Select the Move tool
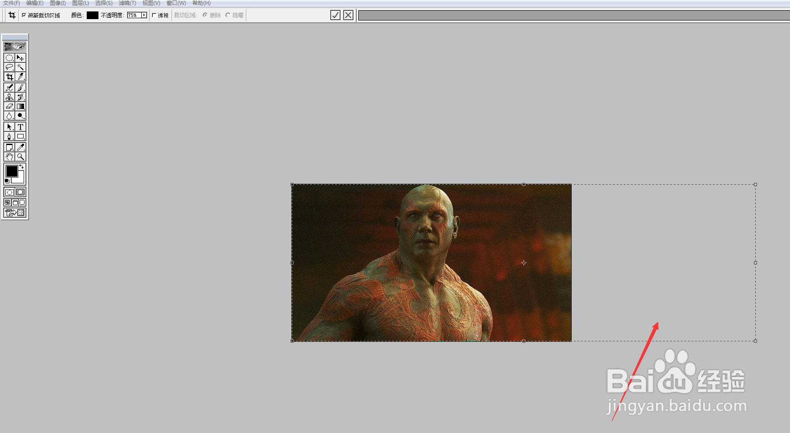Image resolution: width=790 pixels, height=433 pixels. coord(20,58)
